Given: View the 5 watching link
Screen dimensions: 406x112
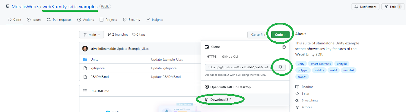Looking at the screenshot, I should click(310, 100).
